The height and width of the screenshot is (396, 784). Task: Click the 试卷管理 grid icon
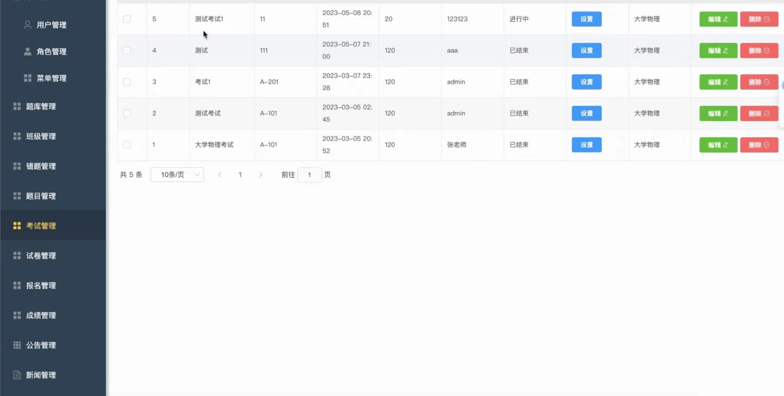(x=17, y=255)
